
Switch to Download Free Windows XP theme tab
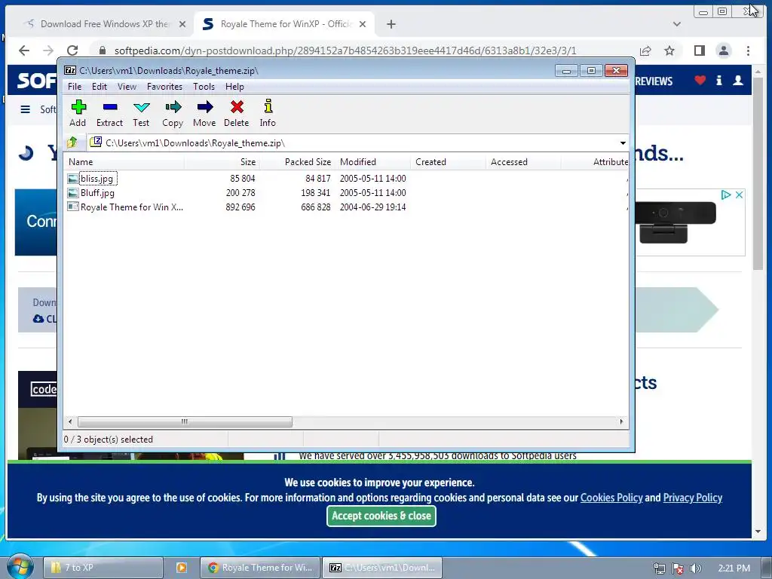(104, 24)
